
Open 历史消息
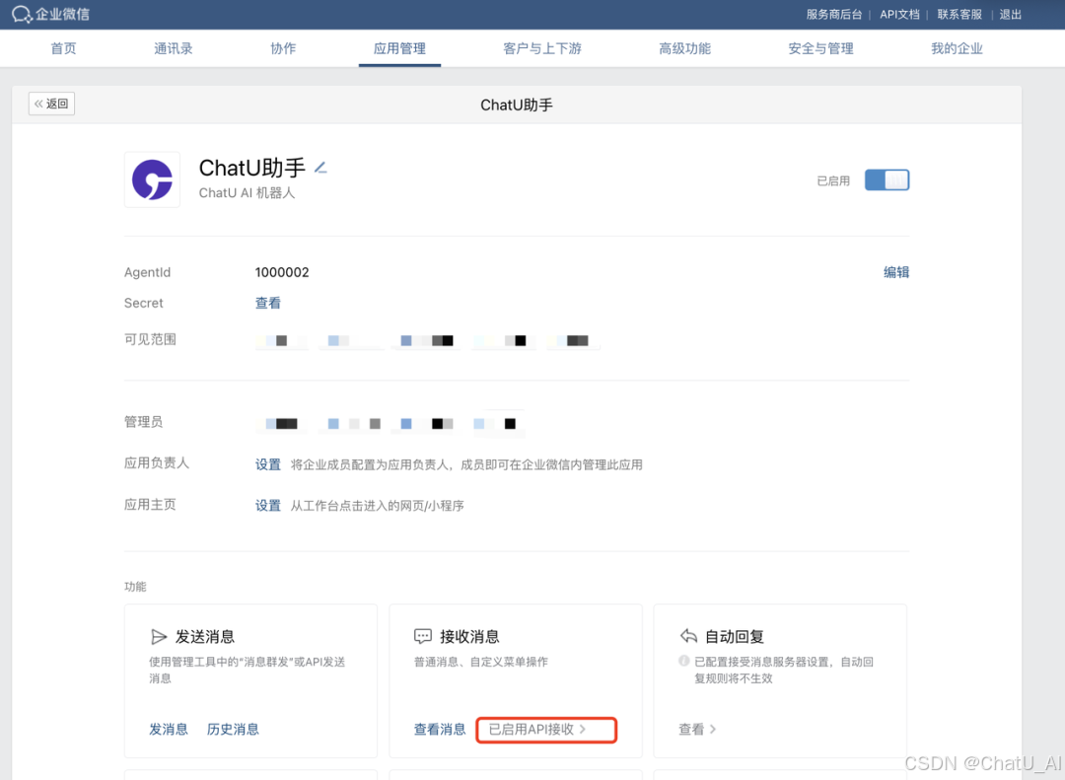[x=233, y=729]
